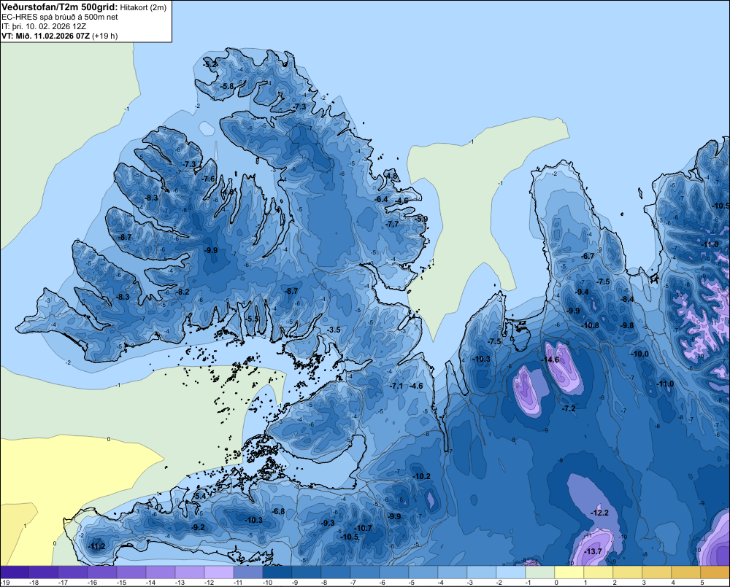Click the -8.2 temperature value

[x=182, y=292]
